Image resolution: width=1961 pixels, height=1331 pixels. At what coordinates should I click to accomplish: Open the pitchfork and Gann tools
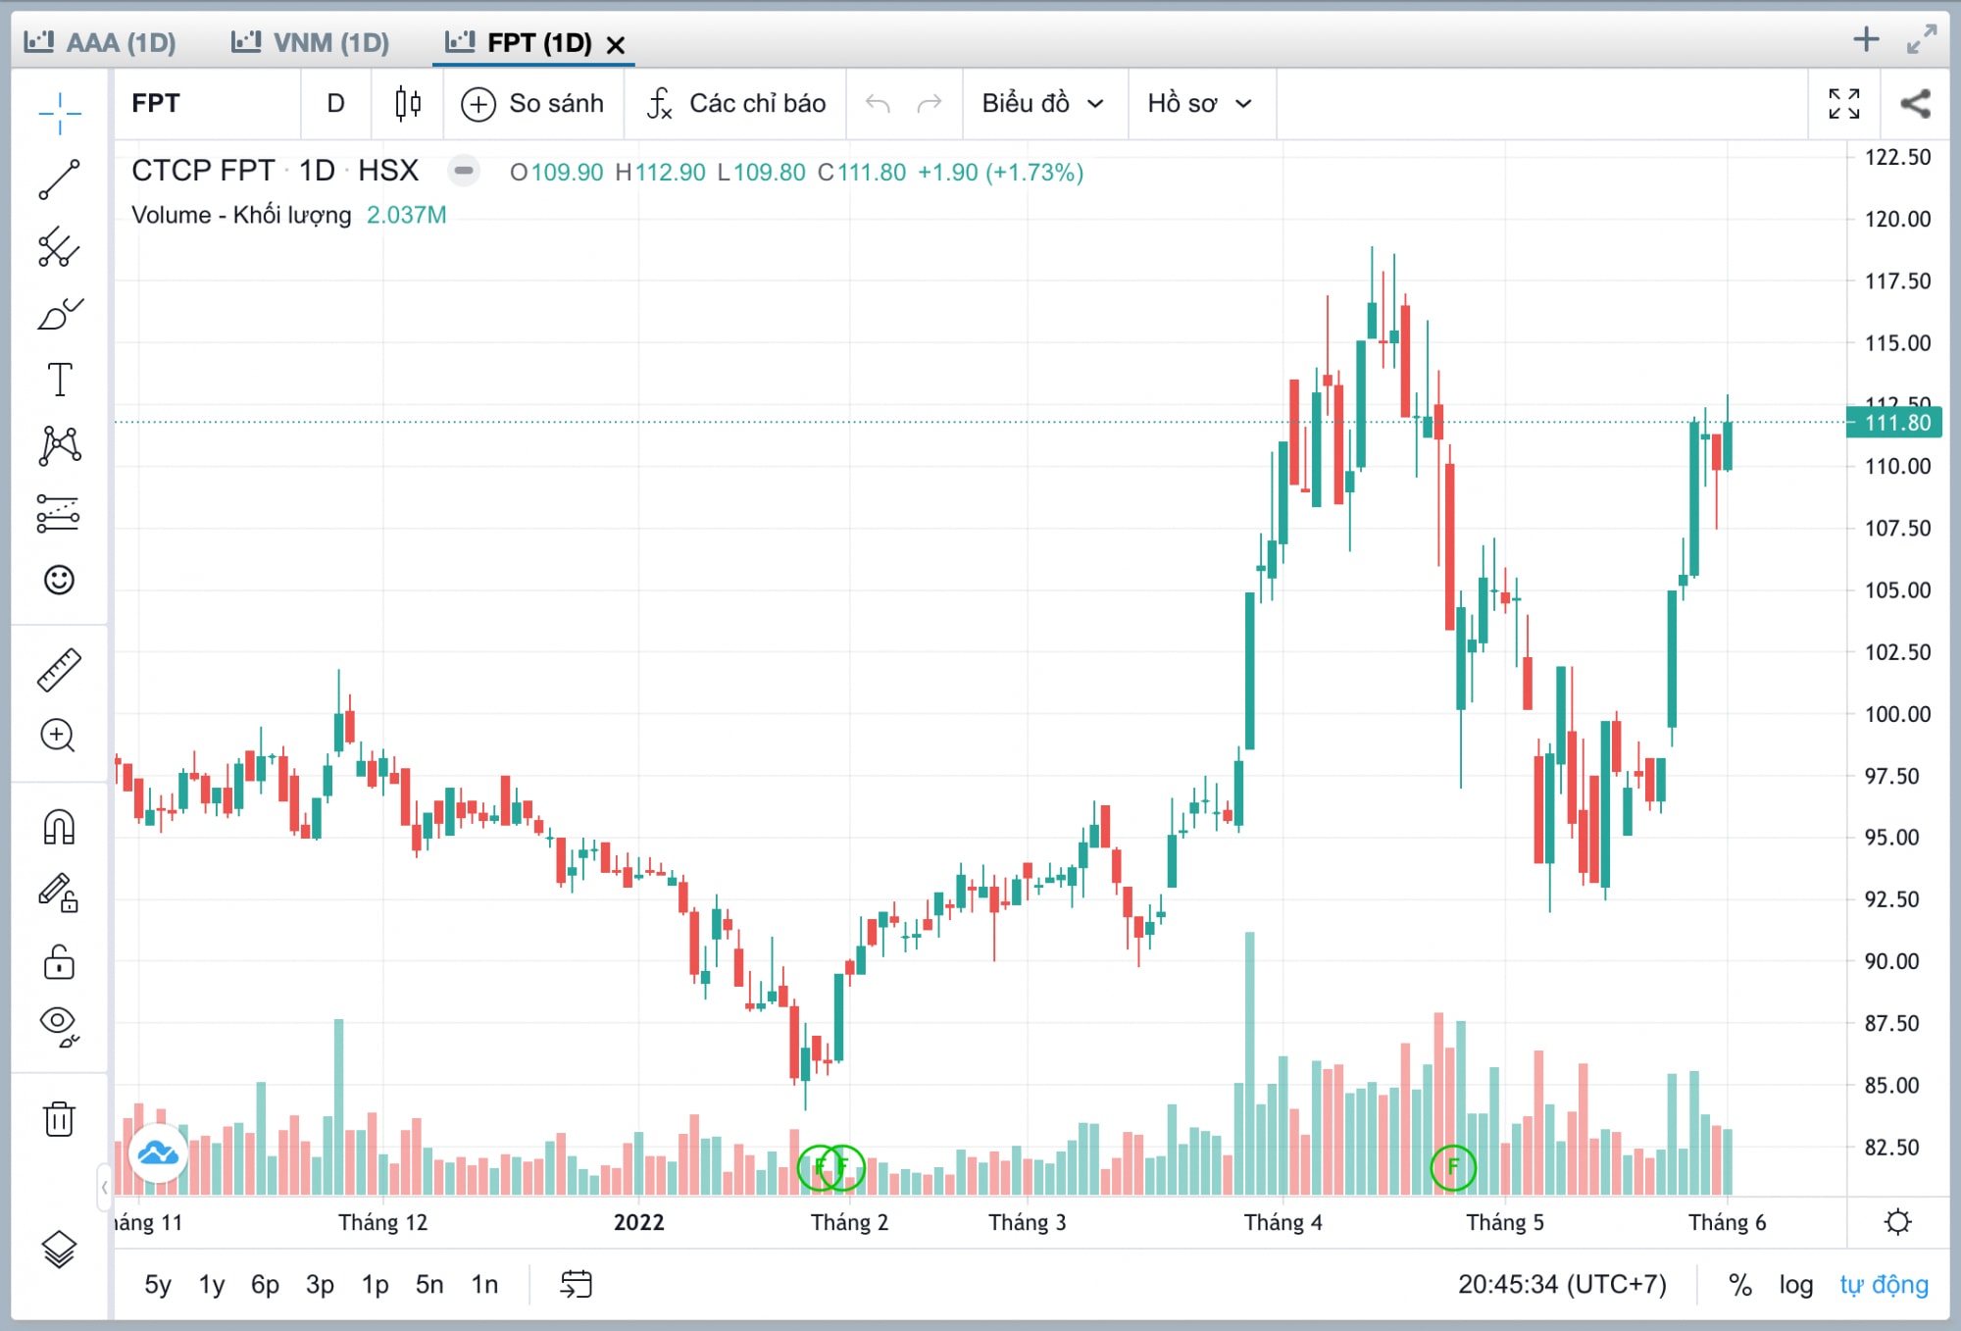(59, 247)
